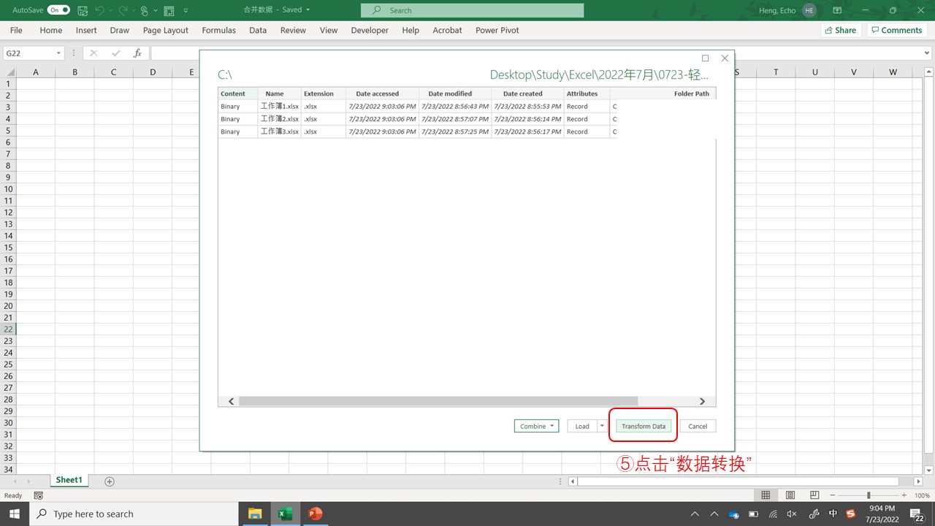Viewport: 935px width, 526px height.
Task: Click the form icon in quick access toolbar
Action: [x=169, y=10]
